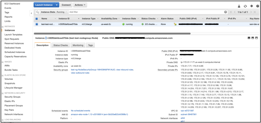Open vpc-e0721587 VPC link
The height and width of the screenshot is (123, 261).
(187, 111)
